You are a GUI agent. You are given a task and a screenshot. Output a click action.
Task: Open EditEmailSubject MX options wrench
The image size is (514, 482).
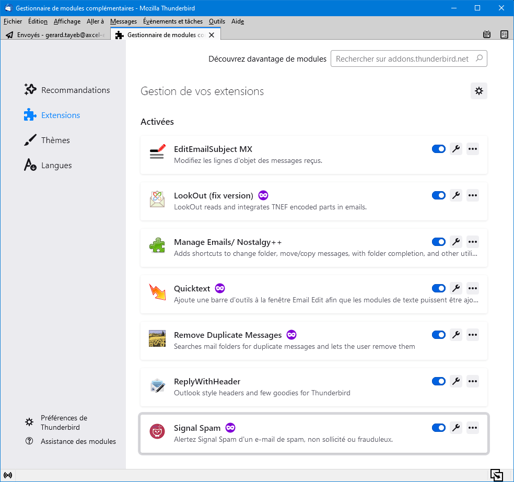[x=456, y=149]
